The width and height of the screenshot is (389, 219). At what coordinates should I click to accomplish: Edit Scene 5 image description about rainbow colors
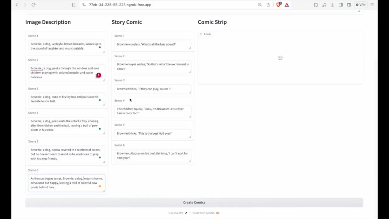pyautogui.click(x=67, y=154)
